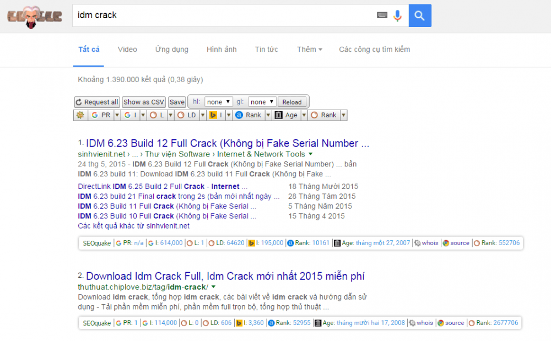Switch to the 'Ứng dụng' tab

click(172, 49)
